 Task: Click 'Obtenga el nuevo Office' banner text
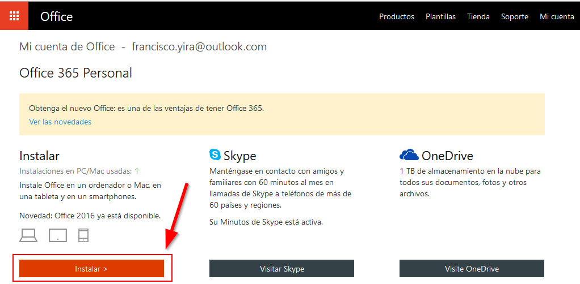[x=147, y=109]
